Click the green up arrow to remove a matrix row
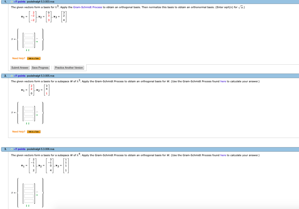 point(29,50)
